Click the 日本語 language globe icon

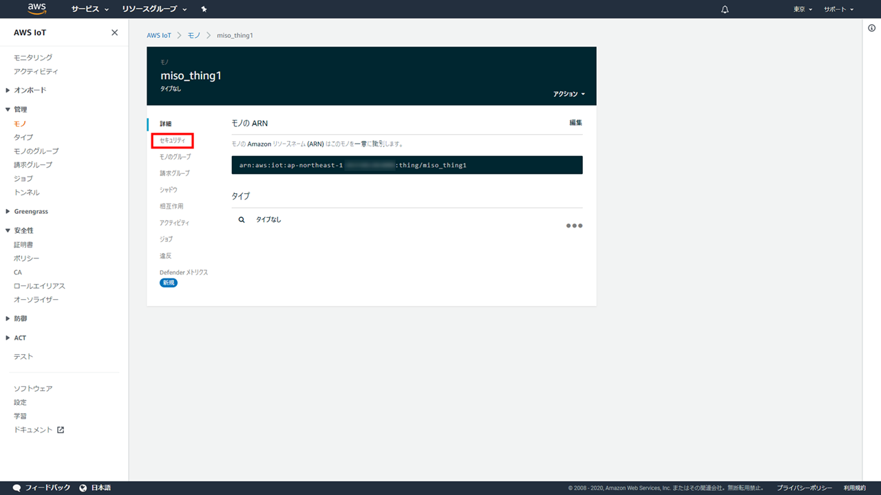(83, 487)
